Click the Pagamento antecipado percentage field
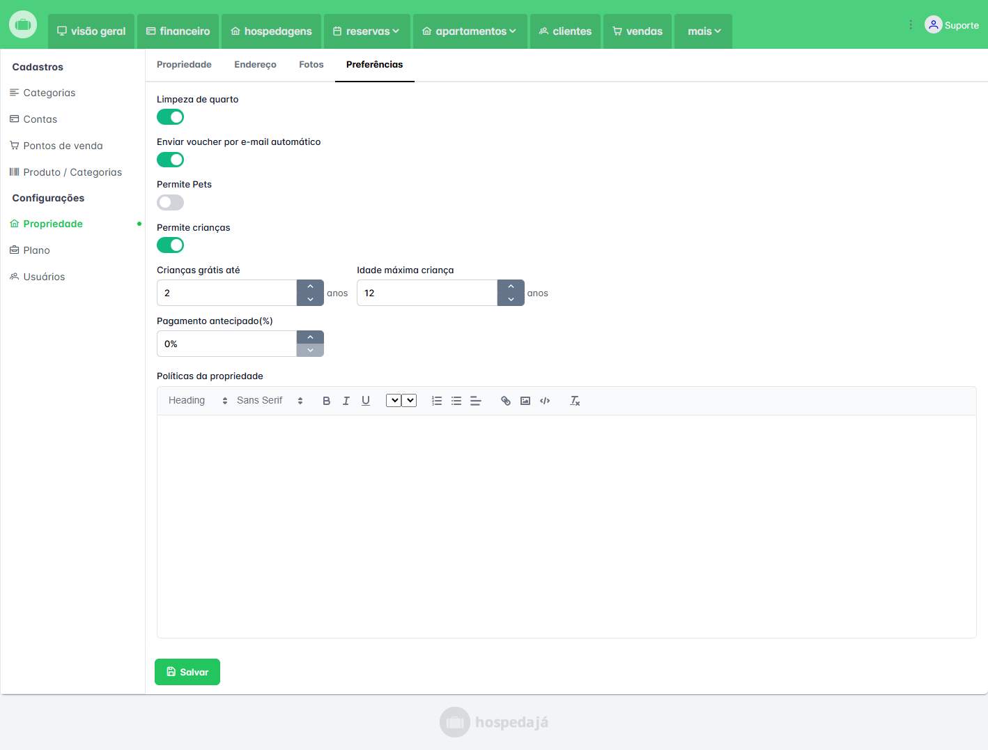988x750 pixels. 226,344
